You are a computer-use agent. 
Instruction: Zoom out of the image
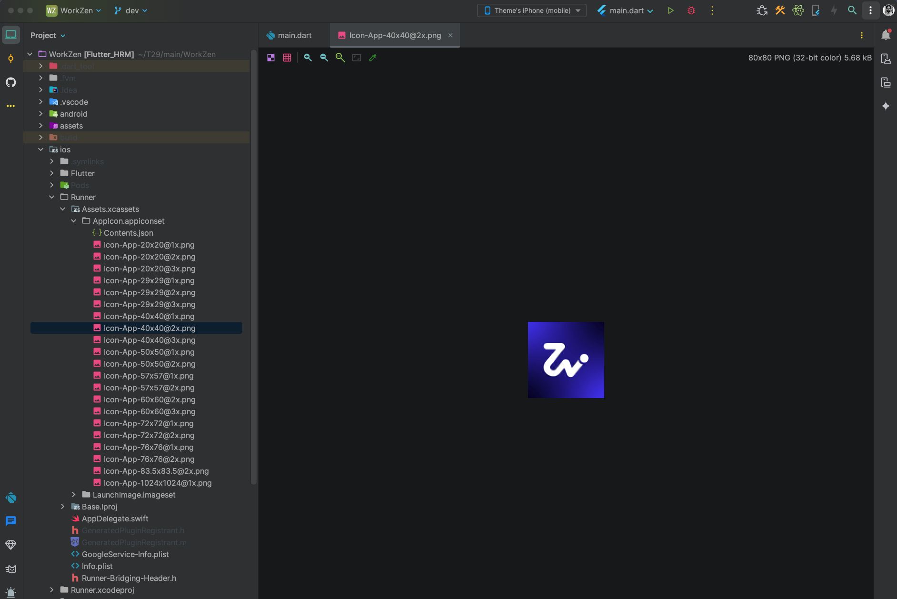324,58
